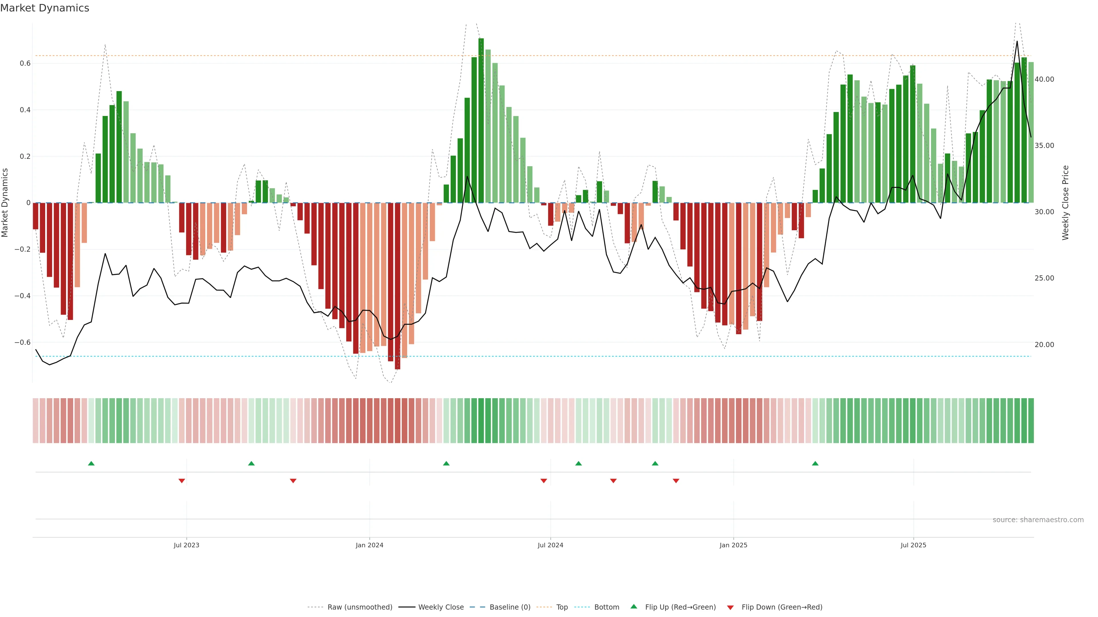This screenshot has height=617, width=1098.
Task: Click Flip Up marker just after Jul 2024
Action: (578, 463)
